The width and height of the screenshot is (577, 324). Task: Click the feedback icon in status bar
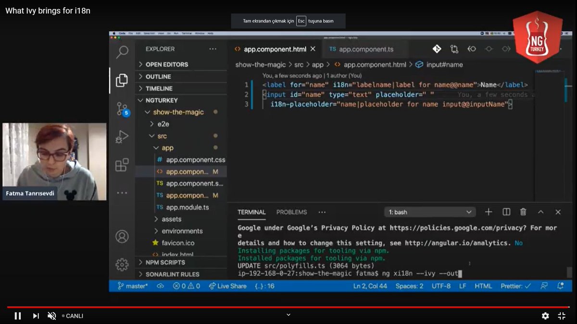[x=544, y=286]
